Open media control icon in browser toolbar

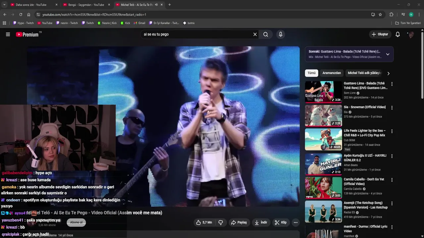[403, 15]
